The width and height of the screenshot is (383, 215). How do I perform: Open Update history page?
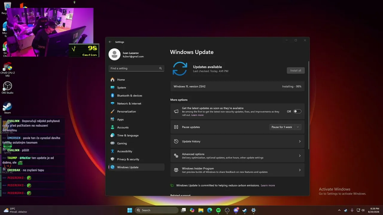coord(238,142)
